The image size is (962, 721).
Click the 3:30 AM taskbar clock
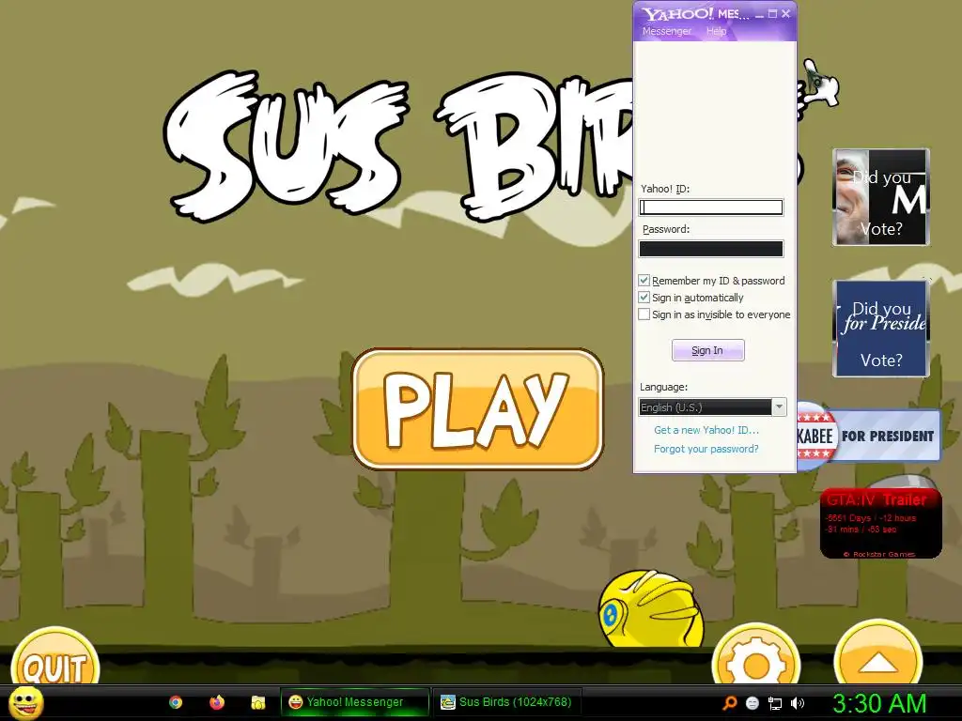[879, 703]
